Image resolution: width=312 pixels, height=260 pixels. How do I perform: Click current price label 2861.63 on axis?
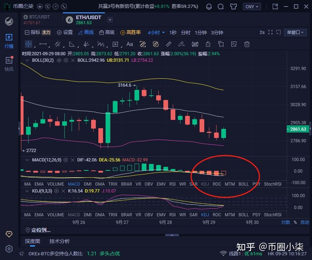298,129
